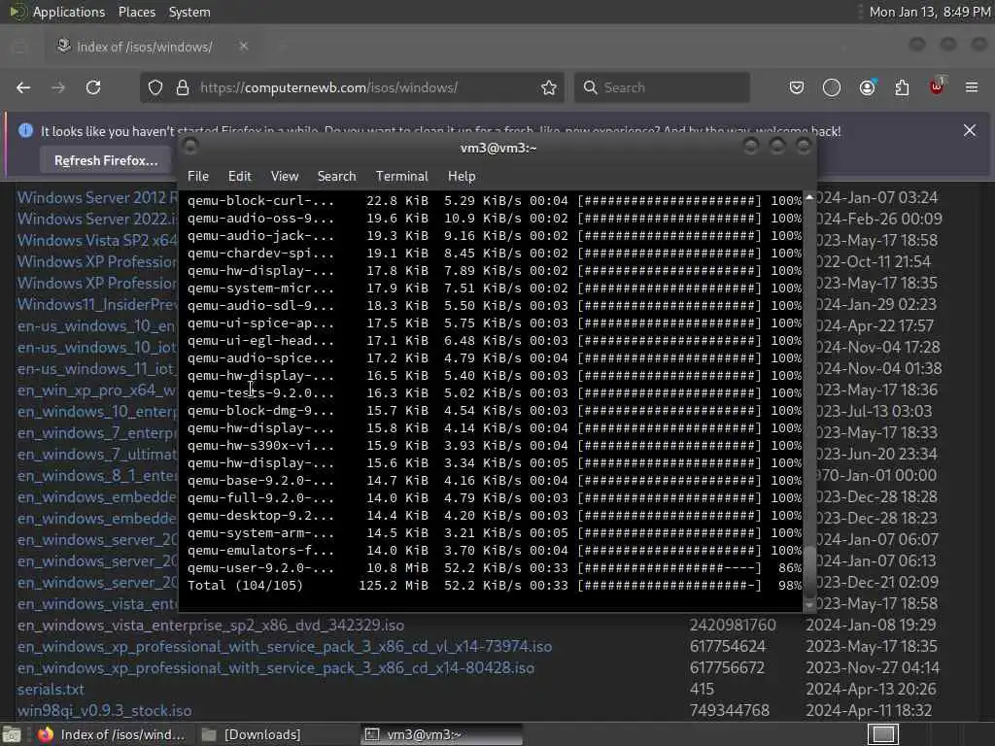Viewport: 995px width, 746px height.
Task: Open the en_win_xp_pro_x64 link
Action: pyautogui.click(x=98, y=390)
